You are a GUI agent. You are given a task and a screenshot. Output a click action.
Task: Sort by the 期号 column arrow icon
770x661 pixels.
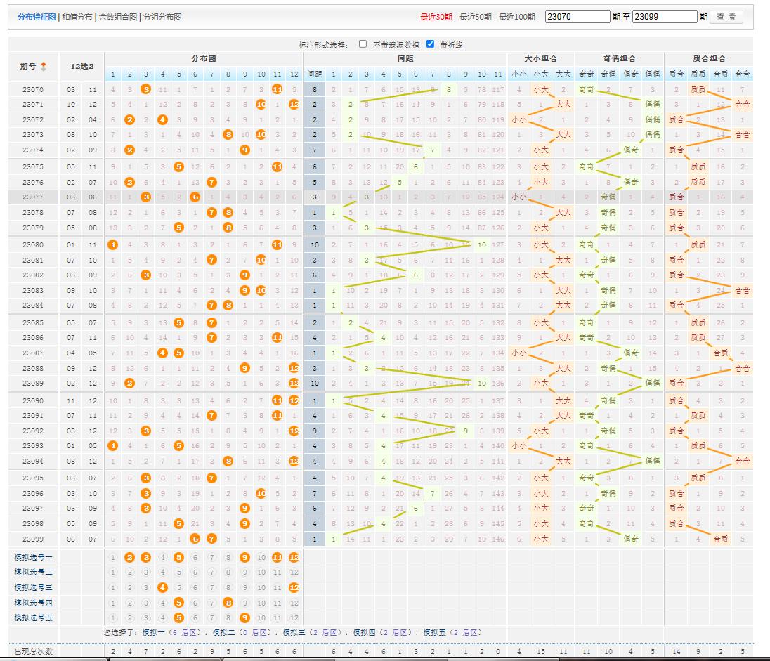pos(44,66)
